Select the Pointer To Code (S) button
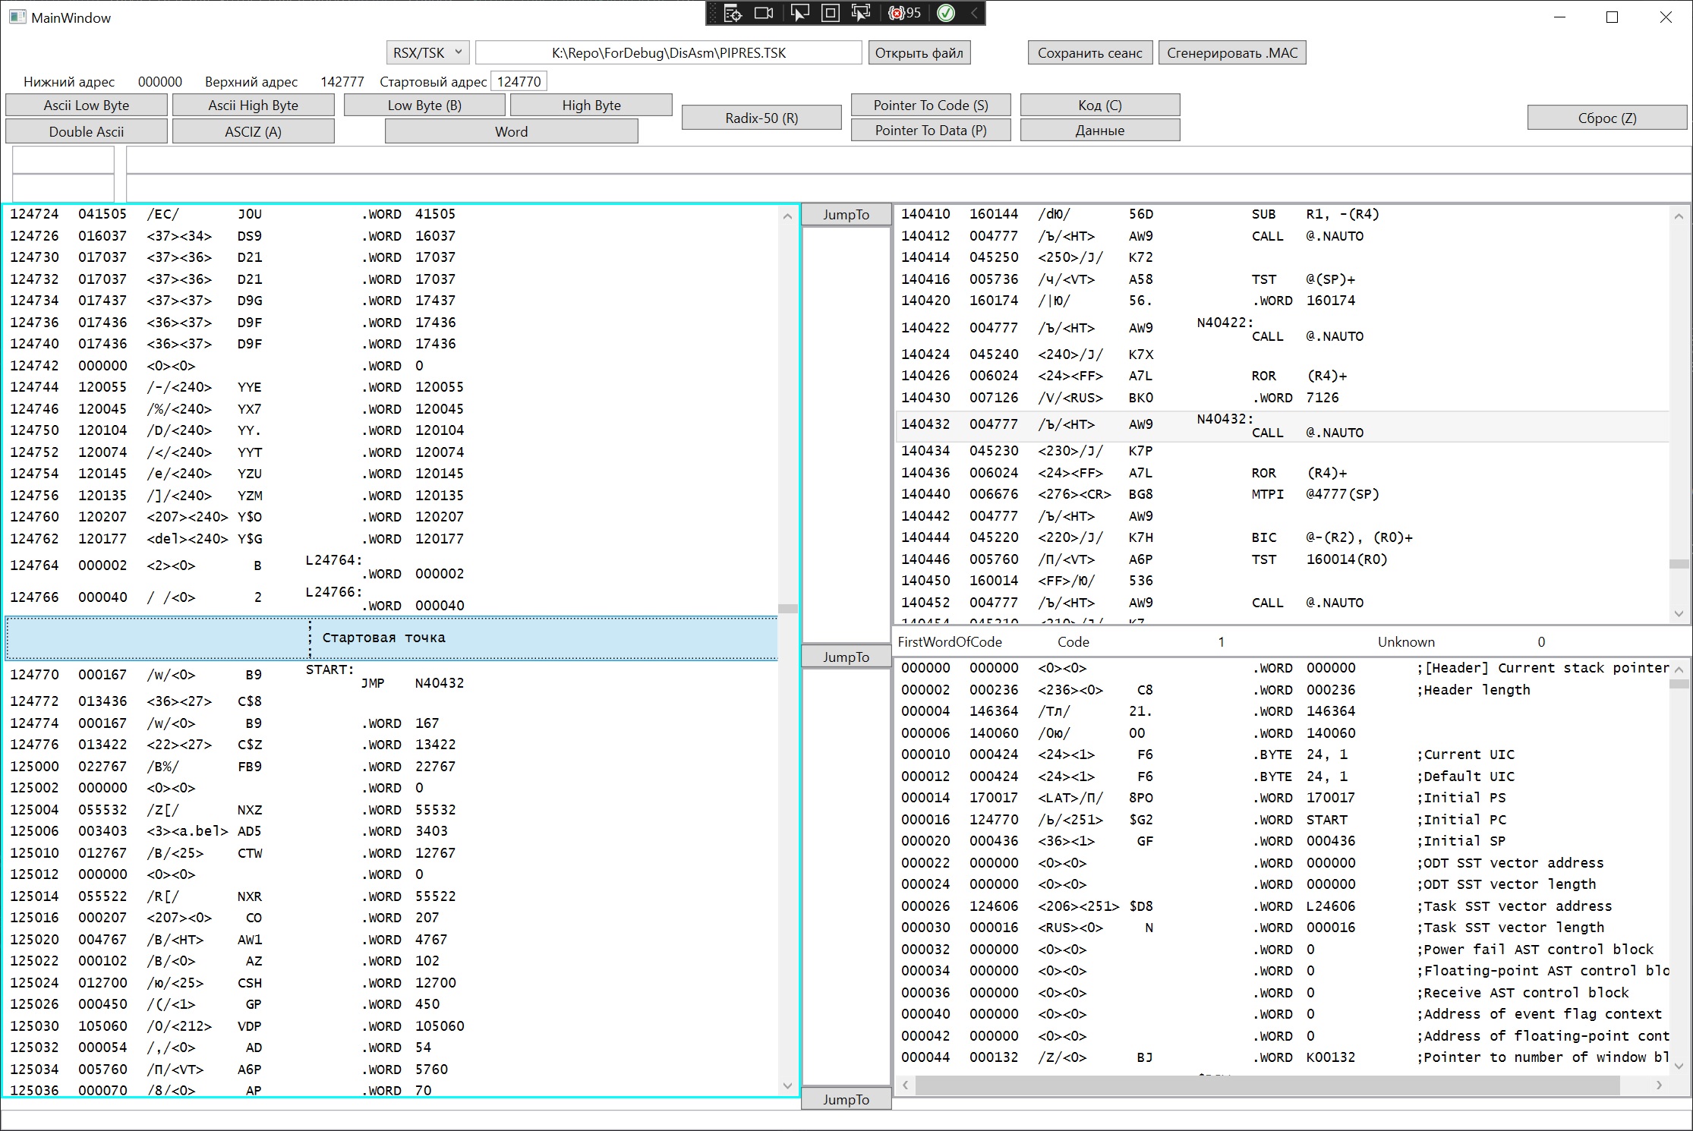Viewport: 1693px width, 1131px height. [x=931, y=105]
